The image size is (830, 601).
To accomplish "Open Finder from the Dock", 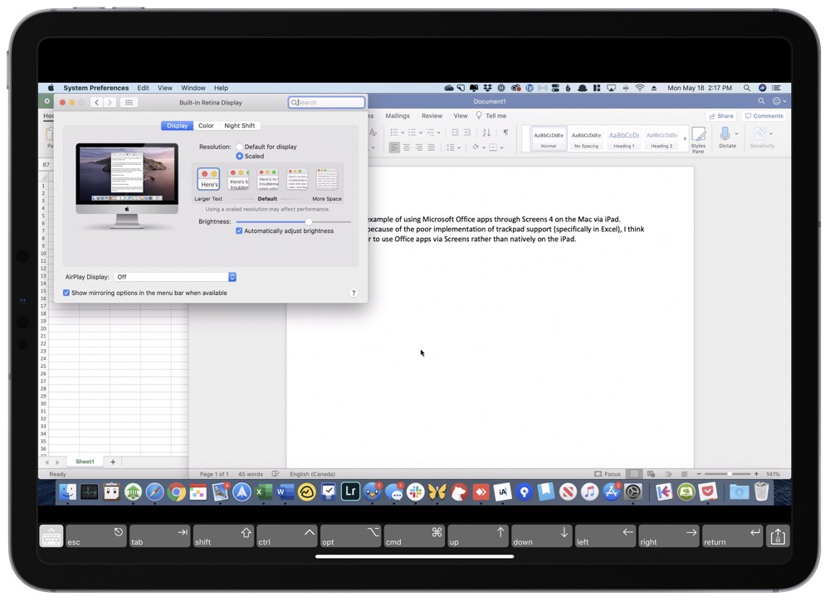I will [x=68, y=492].
